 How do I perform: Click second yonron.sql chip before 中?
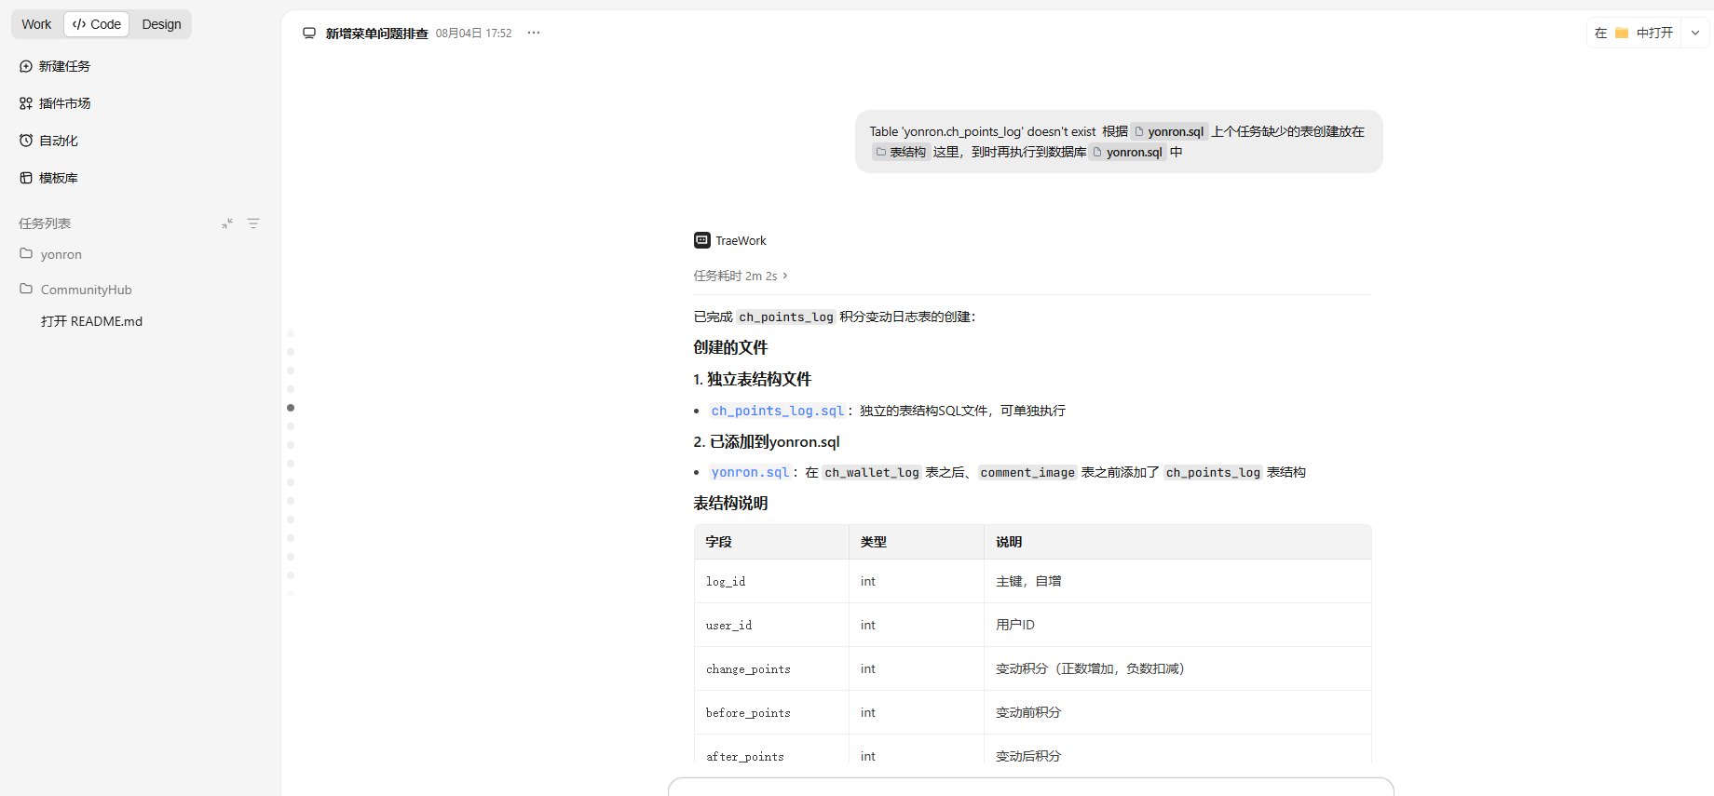click(x=1128, y=152)
